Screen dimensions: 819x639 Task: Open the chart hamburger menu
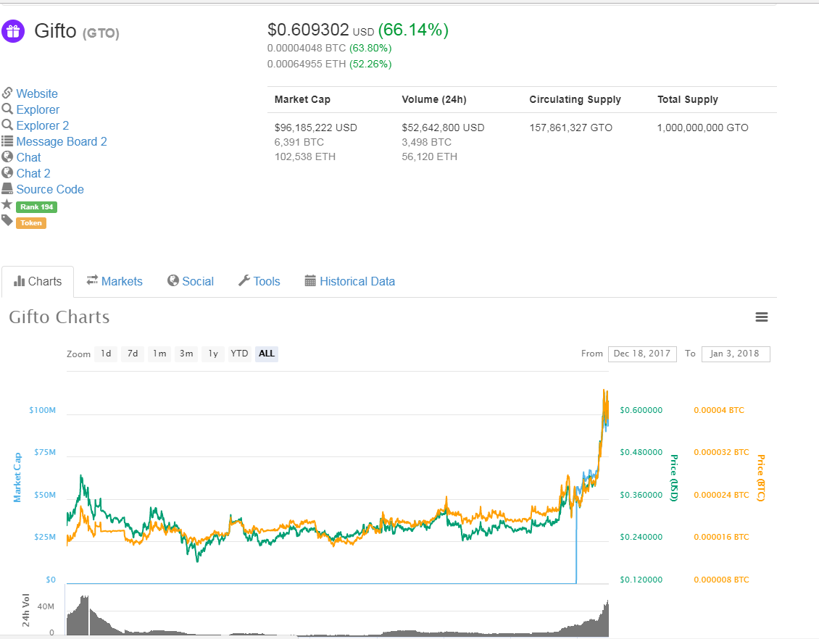point(762,317)
